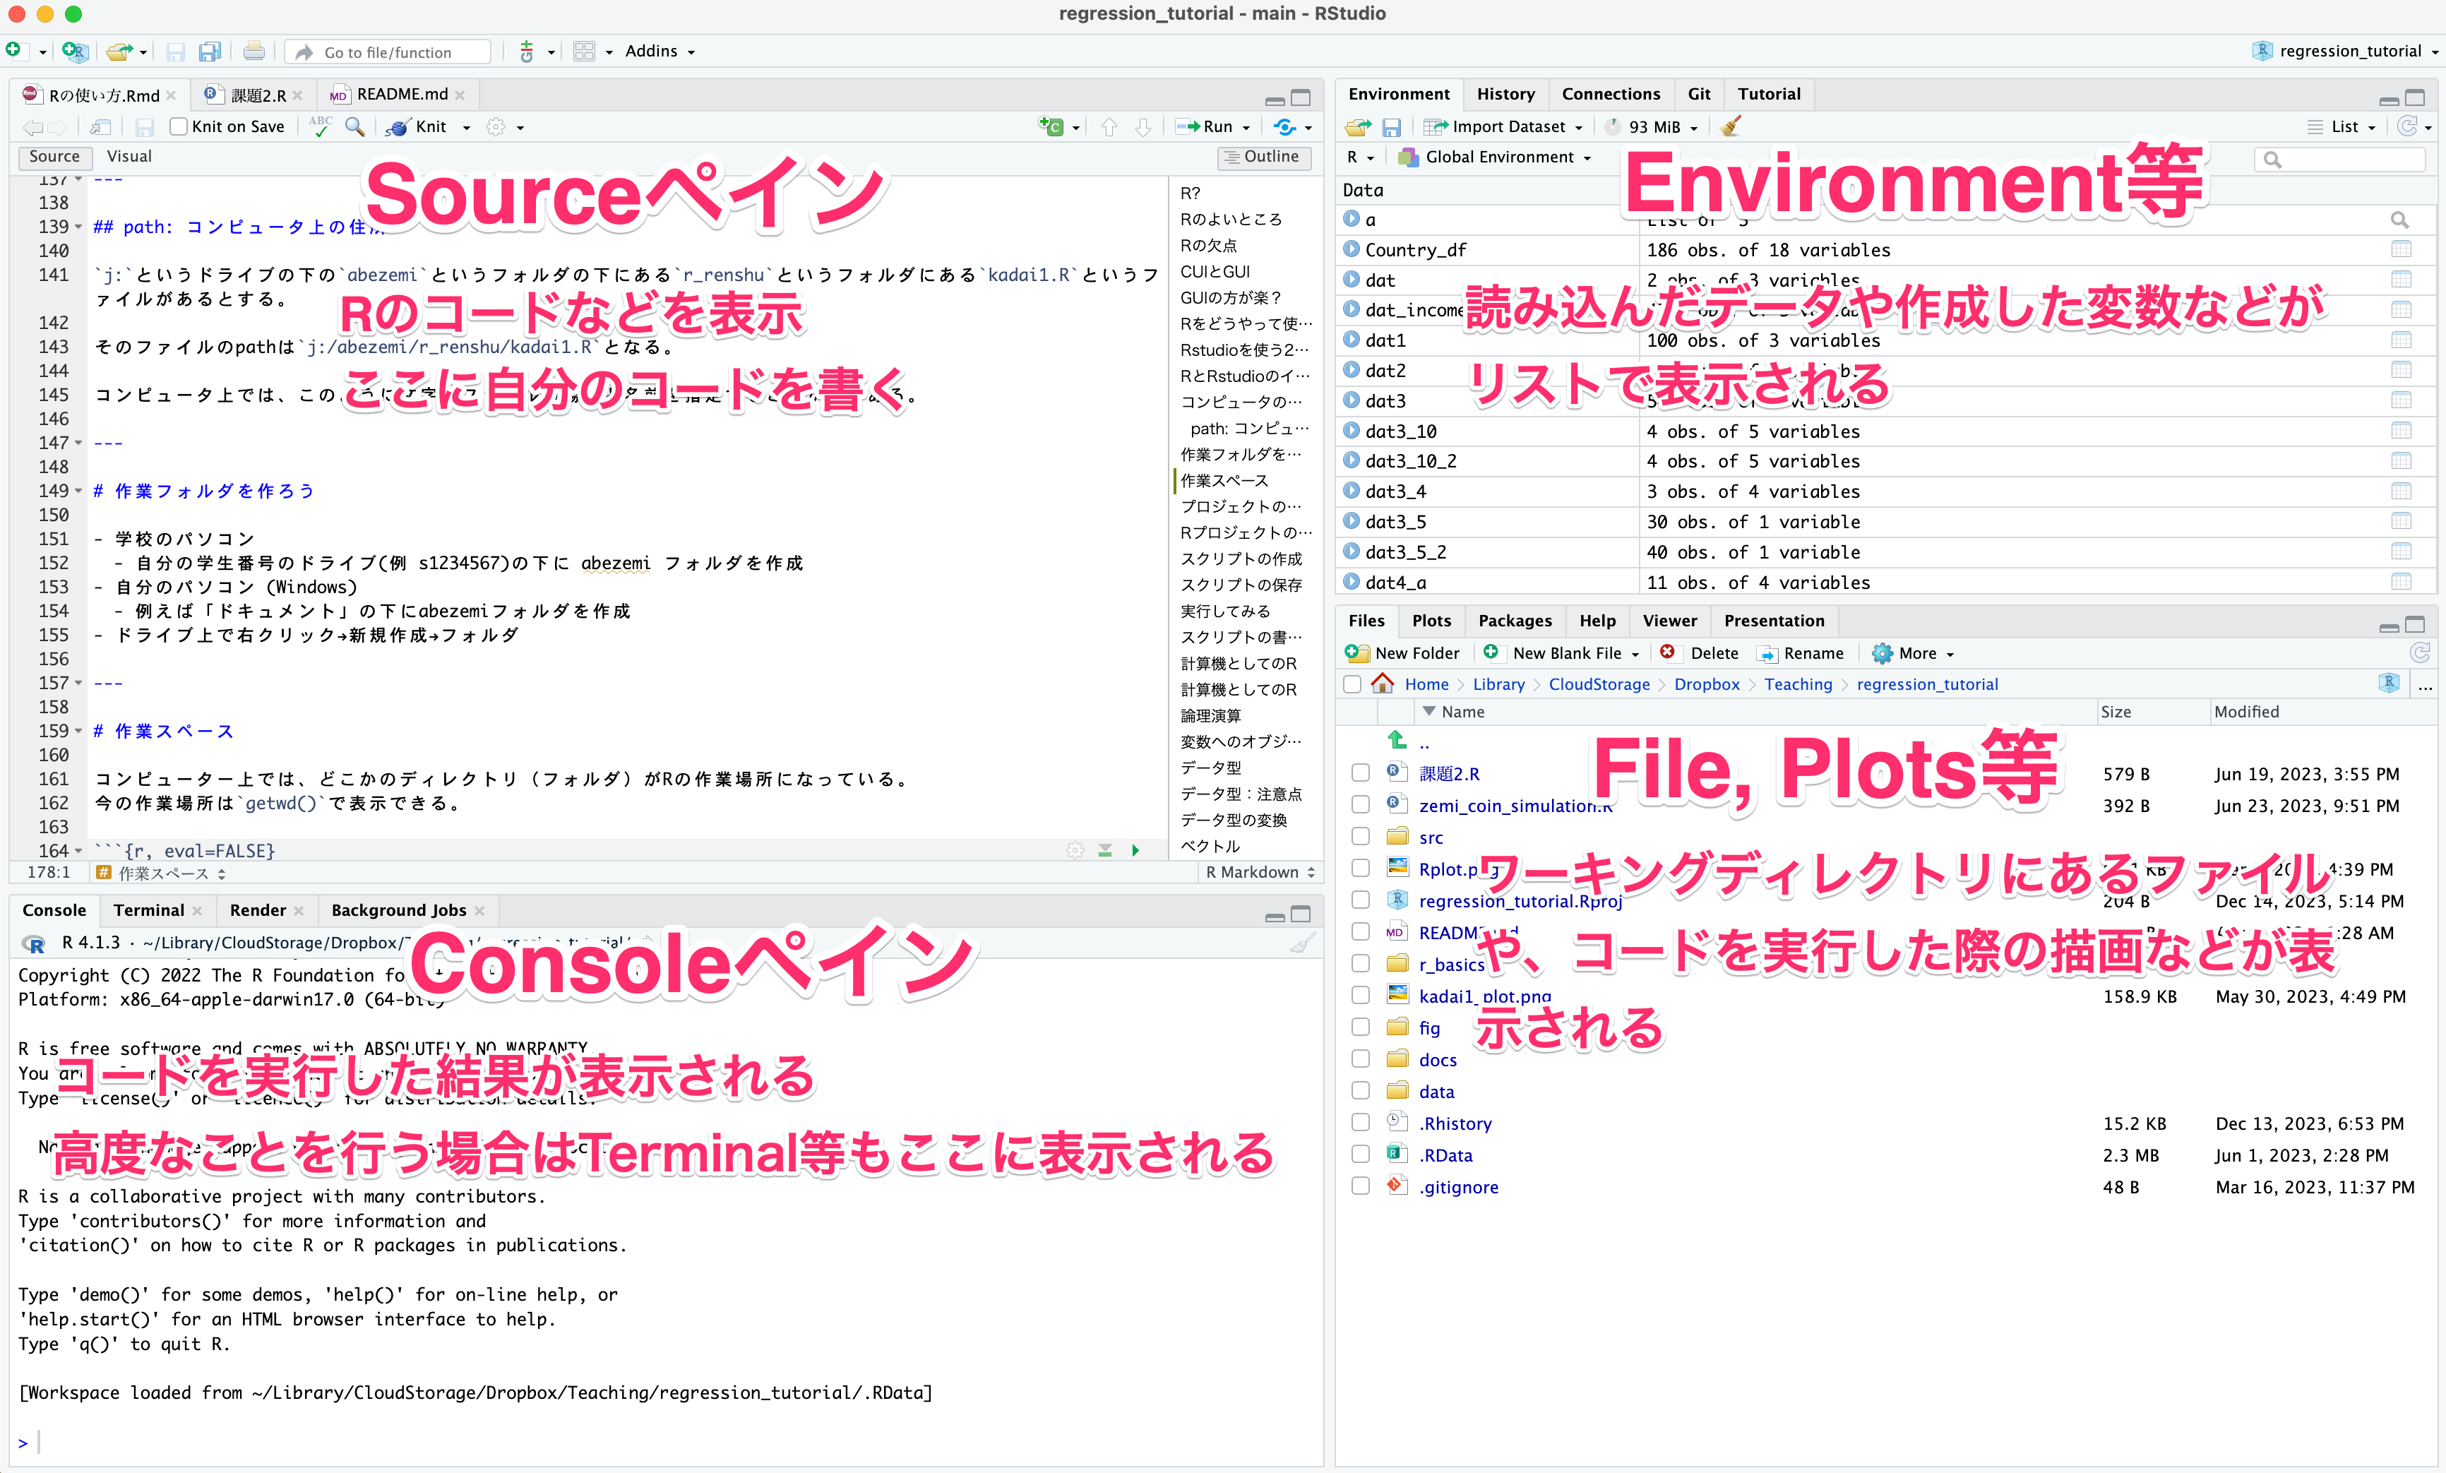The image size is (2446, 1473).
Task: Go to next chunk down arrow
Action: tap(1143, 126)
